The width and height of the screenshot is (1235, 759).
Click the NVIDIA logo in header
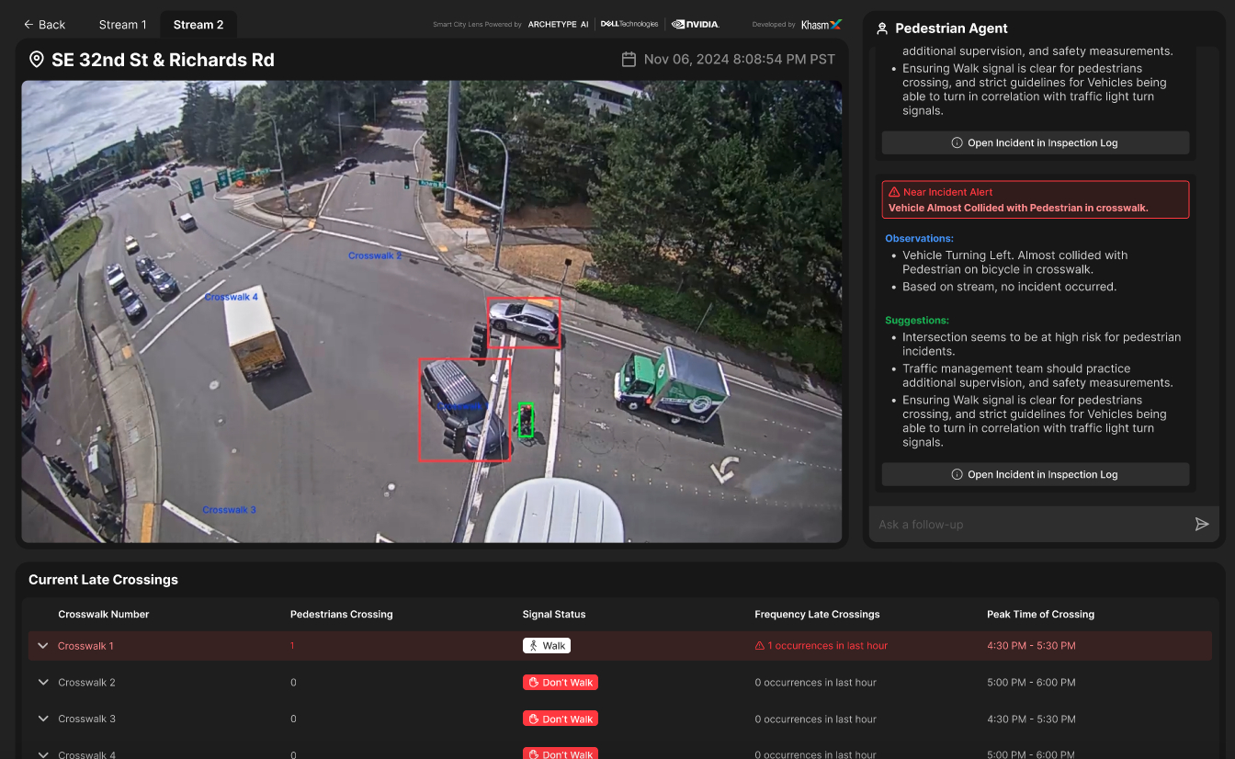(696, 25)
